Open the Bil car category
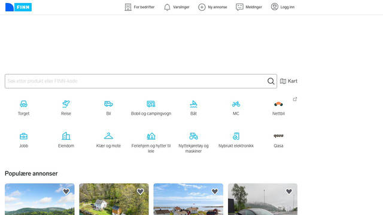 [108, 104]
